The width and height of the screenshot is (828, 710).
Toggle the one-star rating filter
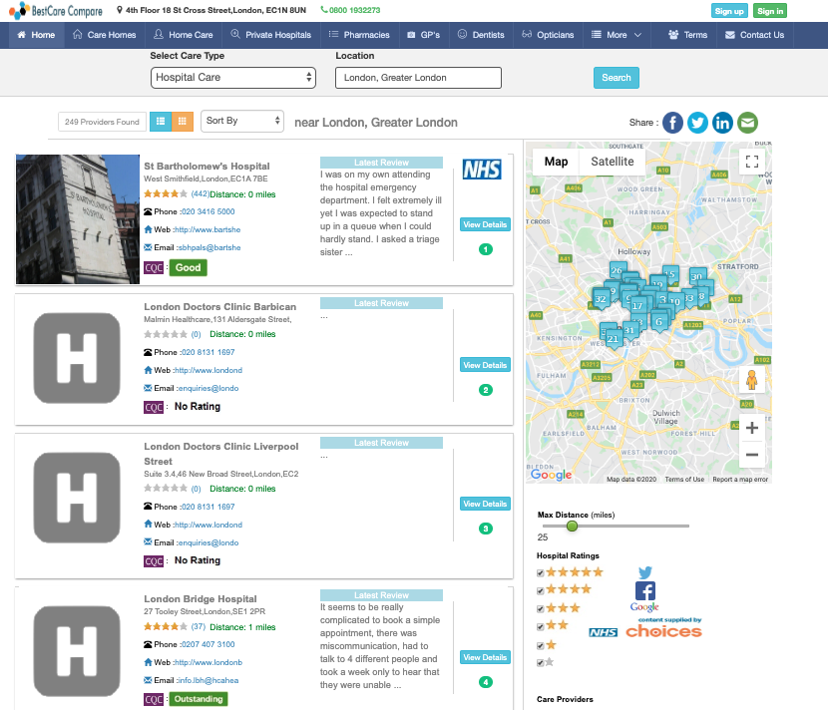(x=541, y=645)
